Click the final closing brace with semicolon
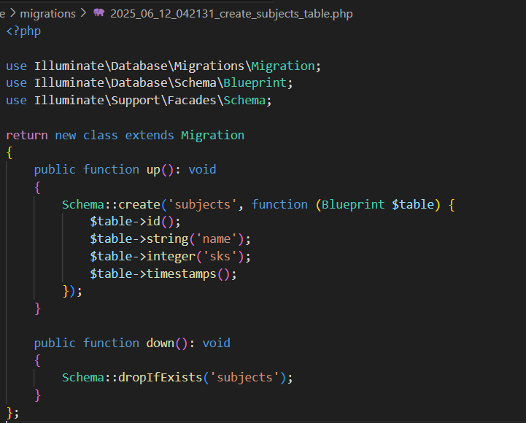This screenshot has height=423, width=526. click(12, 412)
